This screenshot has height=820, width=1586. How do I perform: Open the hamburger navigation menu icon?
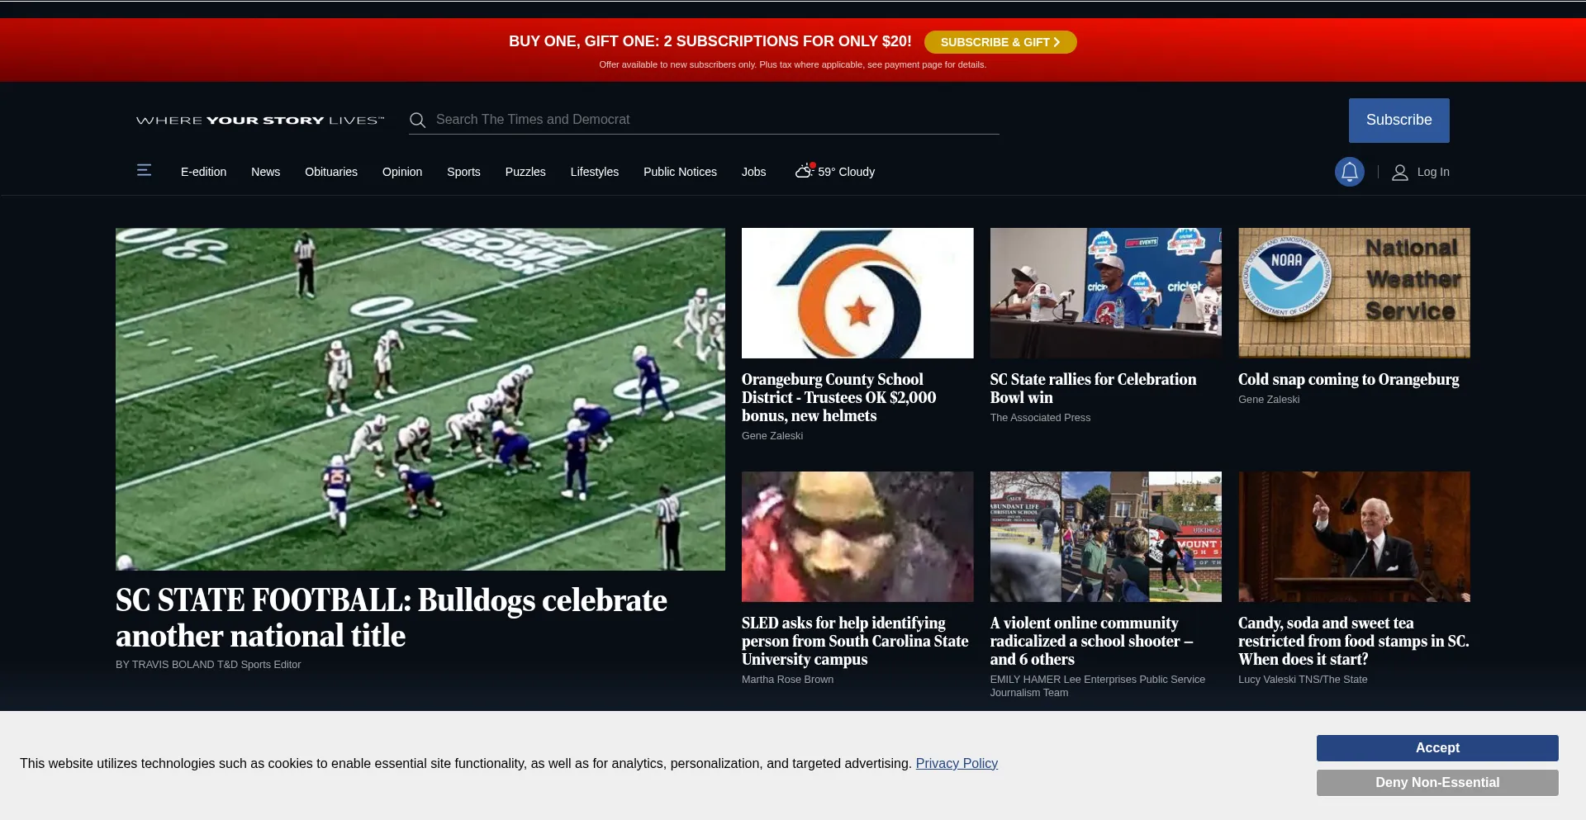(144, 170)
